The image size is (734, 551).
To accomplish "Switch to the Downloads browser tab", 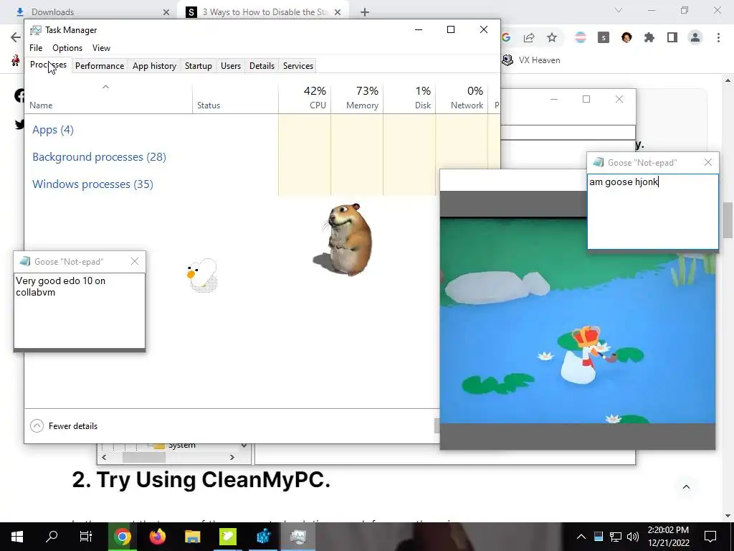I will click(90, 12).
